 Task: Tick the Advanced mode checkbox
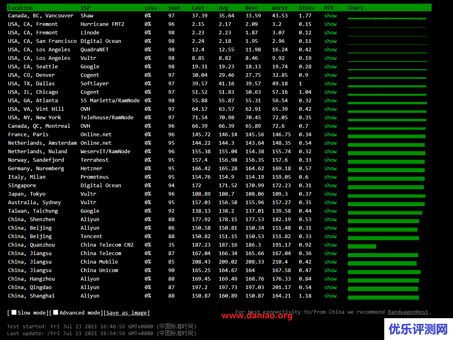[56, 312]
